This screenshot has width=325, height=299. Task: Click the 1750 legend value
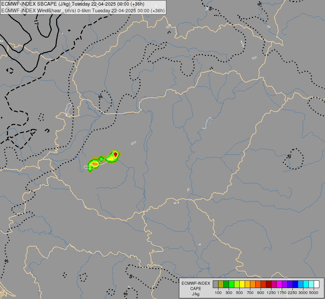point(282,293)
